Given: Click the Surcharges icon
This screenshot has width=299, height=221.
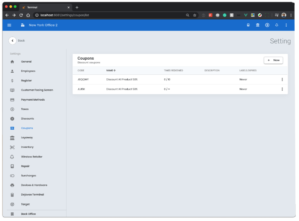Looking at the screenshot, I should pyautogui.click(x=12, y=176).
